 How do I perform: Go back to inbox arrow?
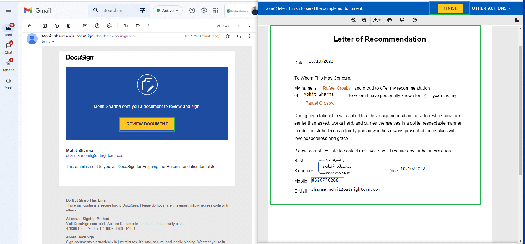[29, 26]
